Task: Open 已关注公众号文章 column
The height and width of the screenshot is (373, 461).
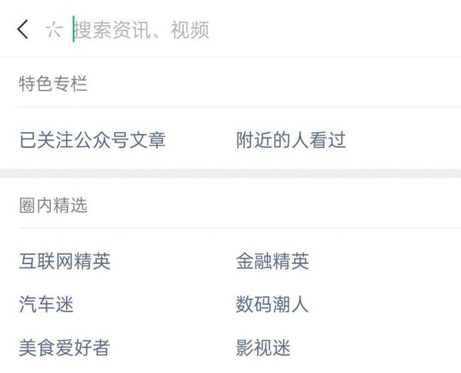Action: point(92,140)
